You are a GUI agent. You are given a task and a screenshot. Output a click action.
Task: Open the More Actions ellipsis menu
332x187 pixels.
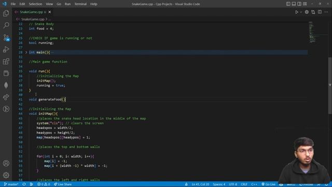click(326, 12)
